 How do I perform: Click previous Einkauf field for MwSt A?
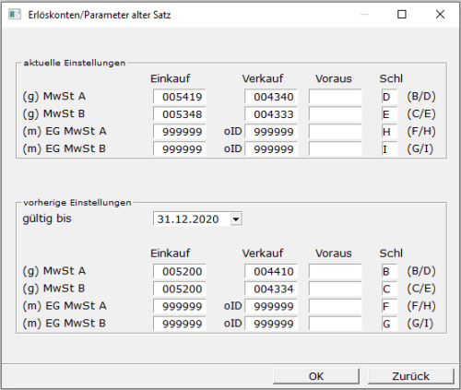(180, 271)
